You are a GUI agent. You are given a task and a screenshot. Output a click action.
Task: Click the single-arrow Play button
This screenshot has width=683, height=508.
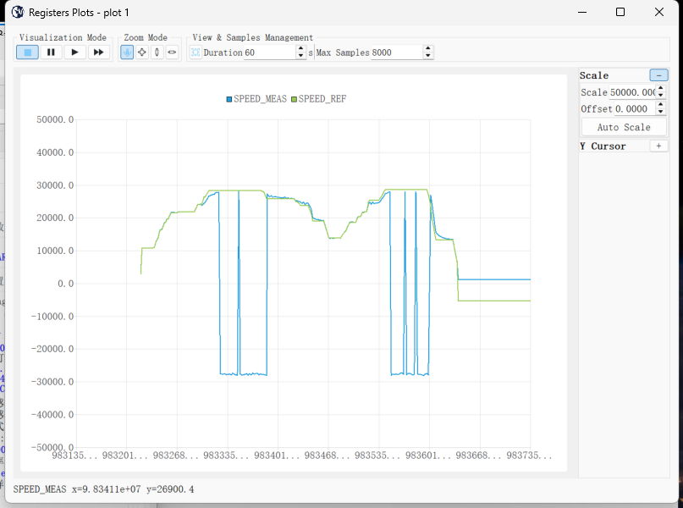[74, 52]
